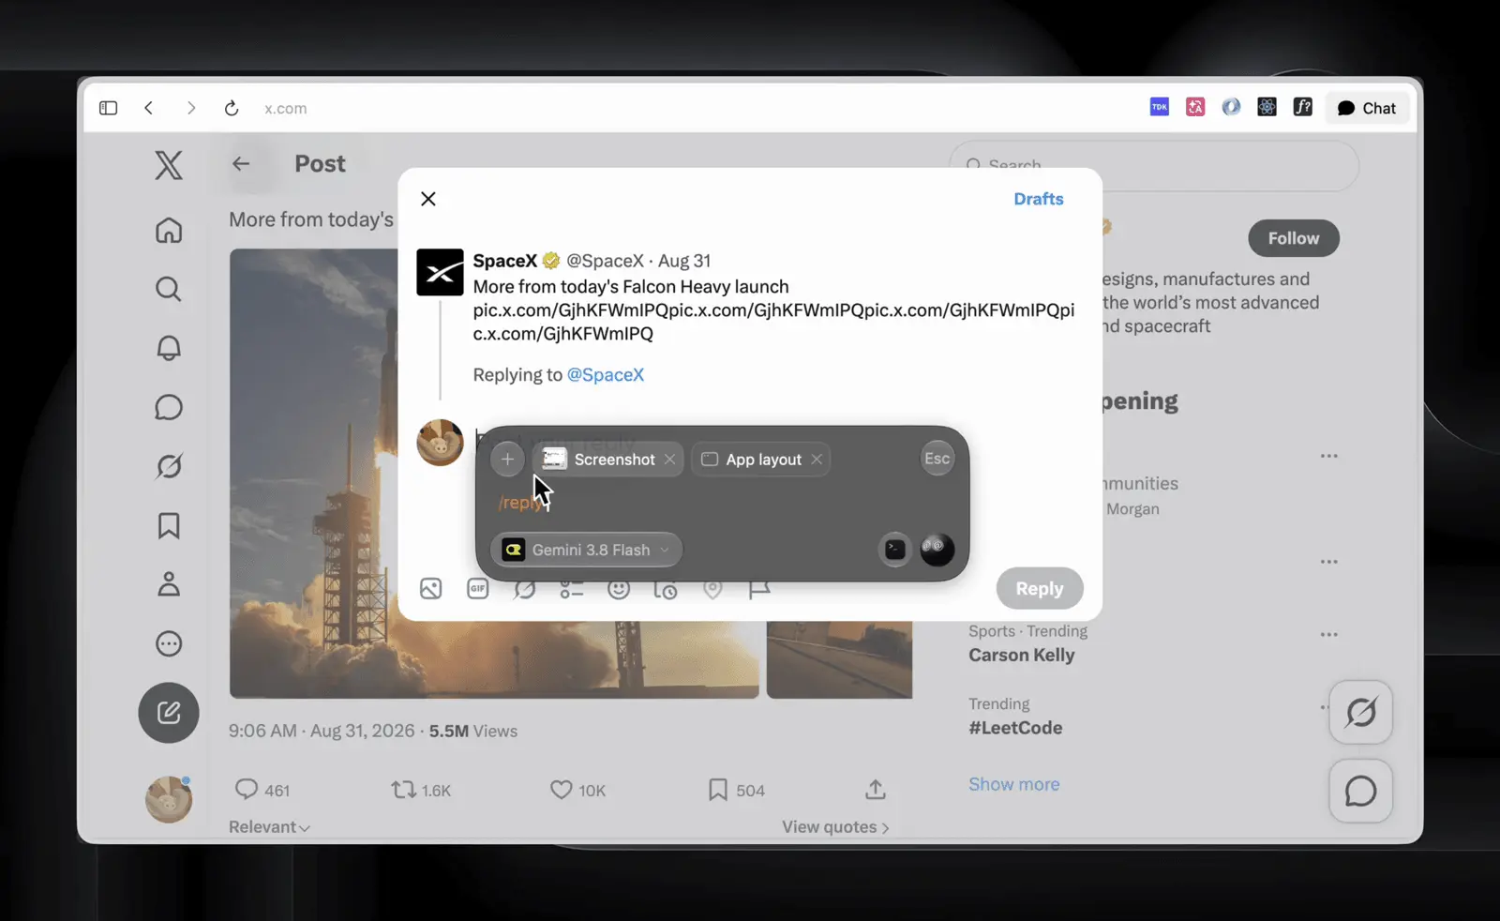Click the terminal icon in prompt overlay
This screenshot has width=1500, height=921.
coord(895,550)
